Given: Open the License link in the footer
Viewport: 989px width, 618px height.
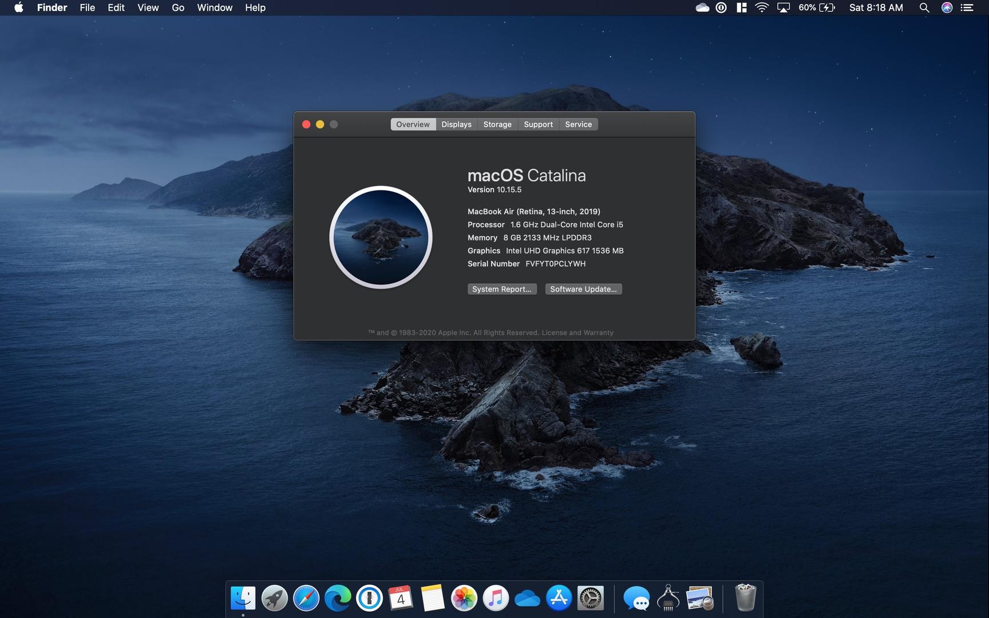Looking at the screenshot, I should (x=554, y=332).
